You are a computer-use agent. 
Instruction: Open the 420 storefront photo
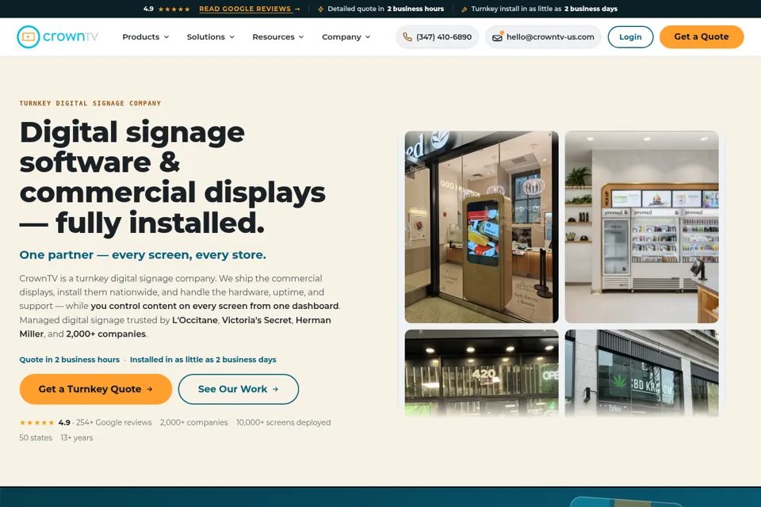pos(481,373)
